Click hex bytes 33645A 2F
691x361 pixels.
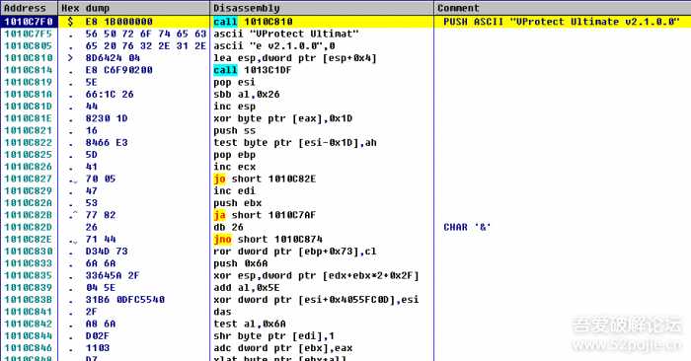[x=113, y=275]
